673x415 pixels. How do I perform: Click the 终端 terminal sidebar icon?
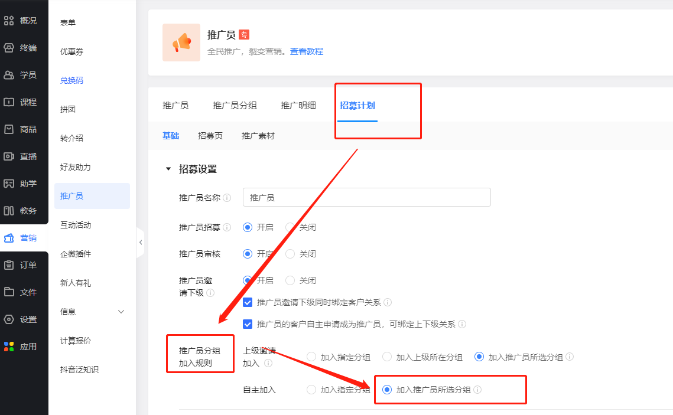tap(9, 48)
